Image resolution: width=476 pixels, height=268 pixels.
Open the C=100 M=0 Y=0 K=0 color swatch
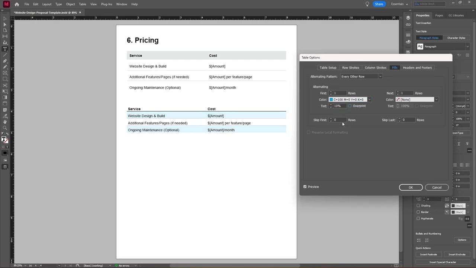point(348,99)
